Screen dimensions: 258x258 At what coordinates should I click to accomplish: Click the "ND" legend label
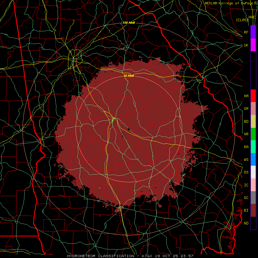[x=246, y=223]
